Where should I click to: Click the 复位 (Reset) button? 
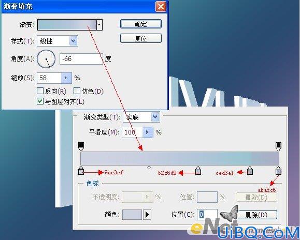pyautogui.click(x=141, y=38)
